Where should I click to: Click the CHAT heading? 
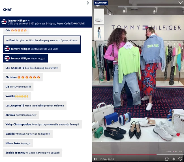7,10
